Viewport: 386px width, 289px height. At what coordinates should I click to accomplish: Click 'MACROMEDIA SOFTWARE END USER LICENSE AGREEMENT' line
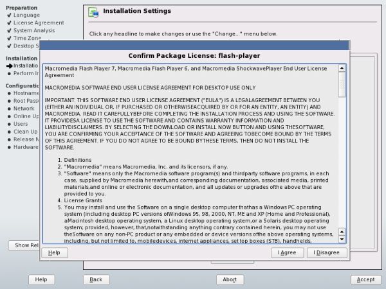click(x=150, y=88)
